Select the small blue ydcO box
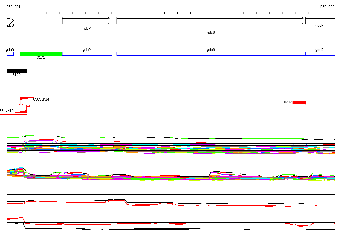The image size is (342, 238). point(10,54)
